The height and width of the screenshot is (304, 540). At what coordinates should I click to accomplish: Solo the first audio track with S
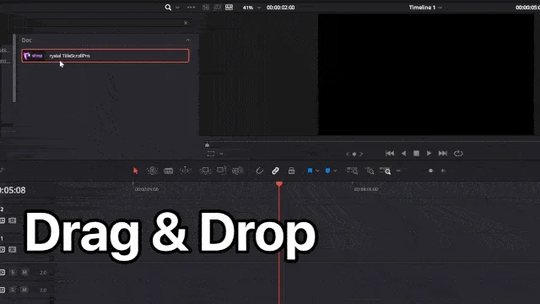coord(13,272)
